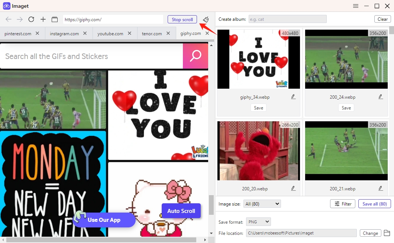Click the browser pane vertical scrollbar thumb
Viewport: 394px width, 243px height.
point(211,205)
